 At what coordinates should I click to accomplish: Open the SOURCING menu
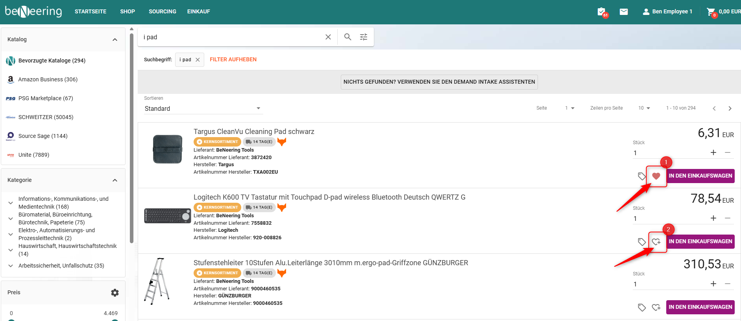point(162,12)
